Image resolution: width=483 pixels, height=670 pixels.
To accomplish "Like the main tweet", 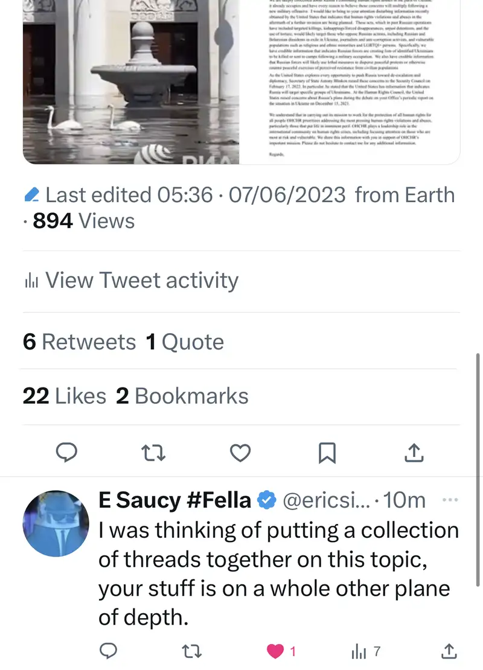I will click(x=240, y=453).
